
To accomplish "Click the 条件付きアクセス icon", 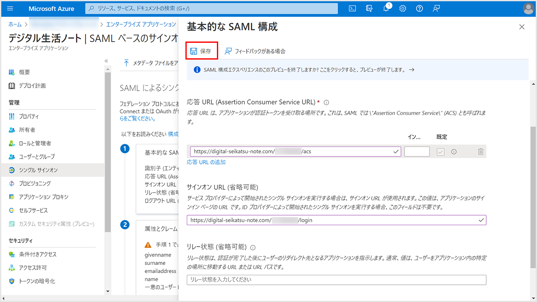I will (x=12, y=254).
